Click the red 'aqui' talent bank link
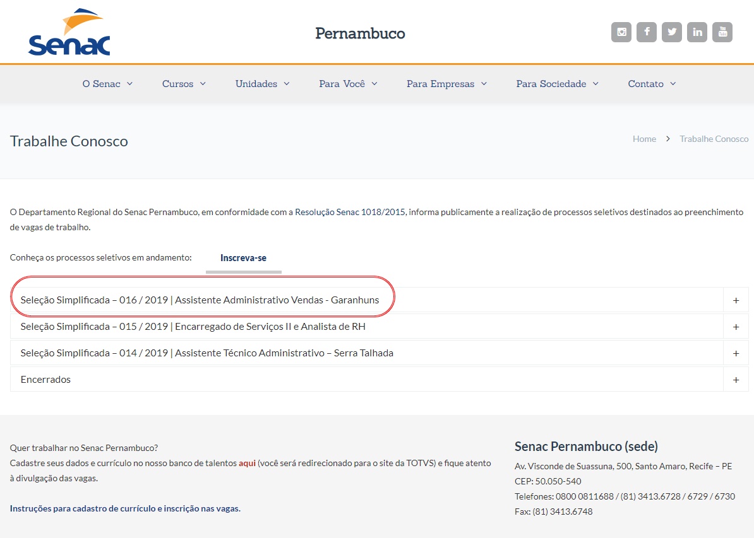The height and width of the screenshot is (538, 754). 247,463
